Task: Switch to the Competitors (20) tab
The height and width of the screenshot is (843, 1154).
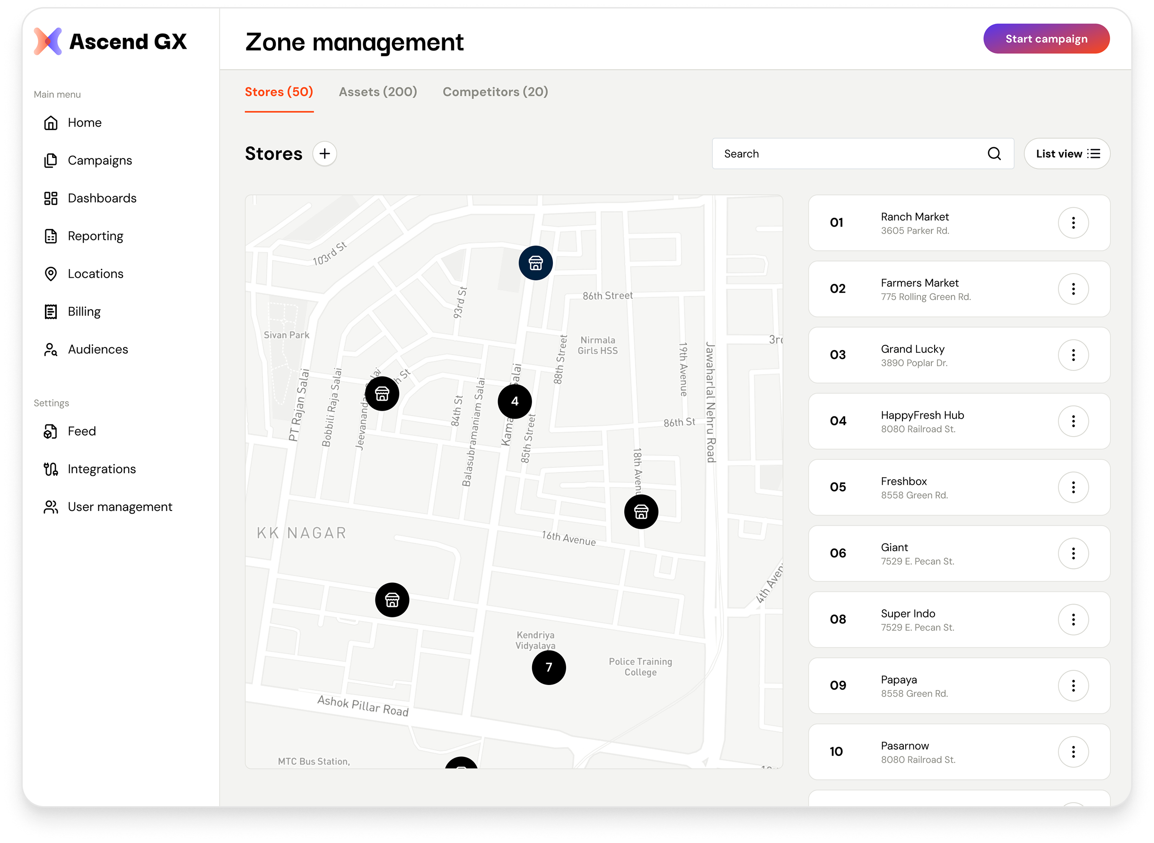Action: tap(495, 92)
